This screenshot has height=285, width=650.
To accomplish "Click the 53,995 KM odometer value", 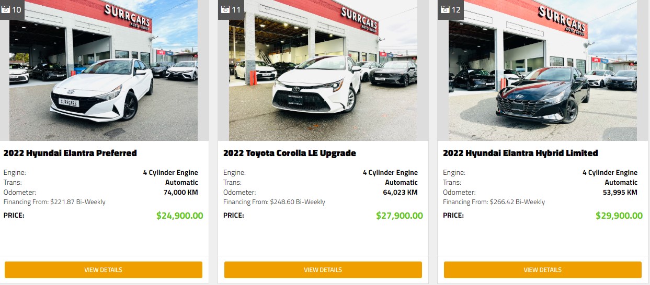I will click(620, 192).
